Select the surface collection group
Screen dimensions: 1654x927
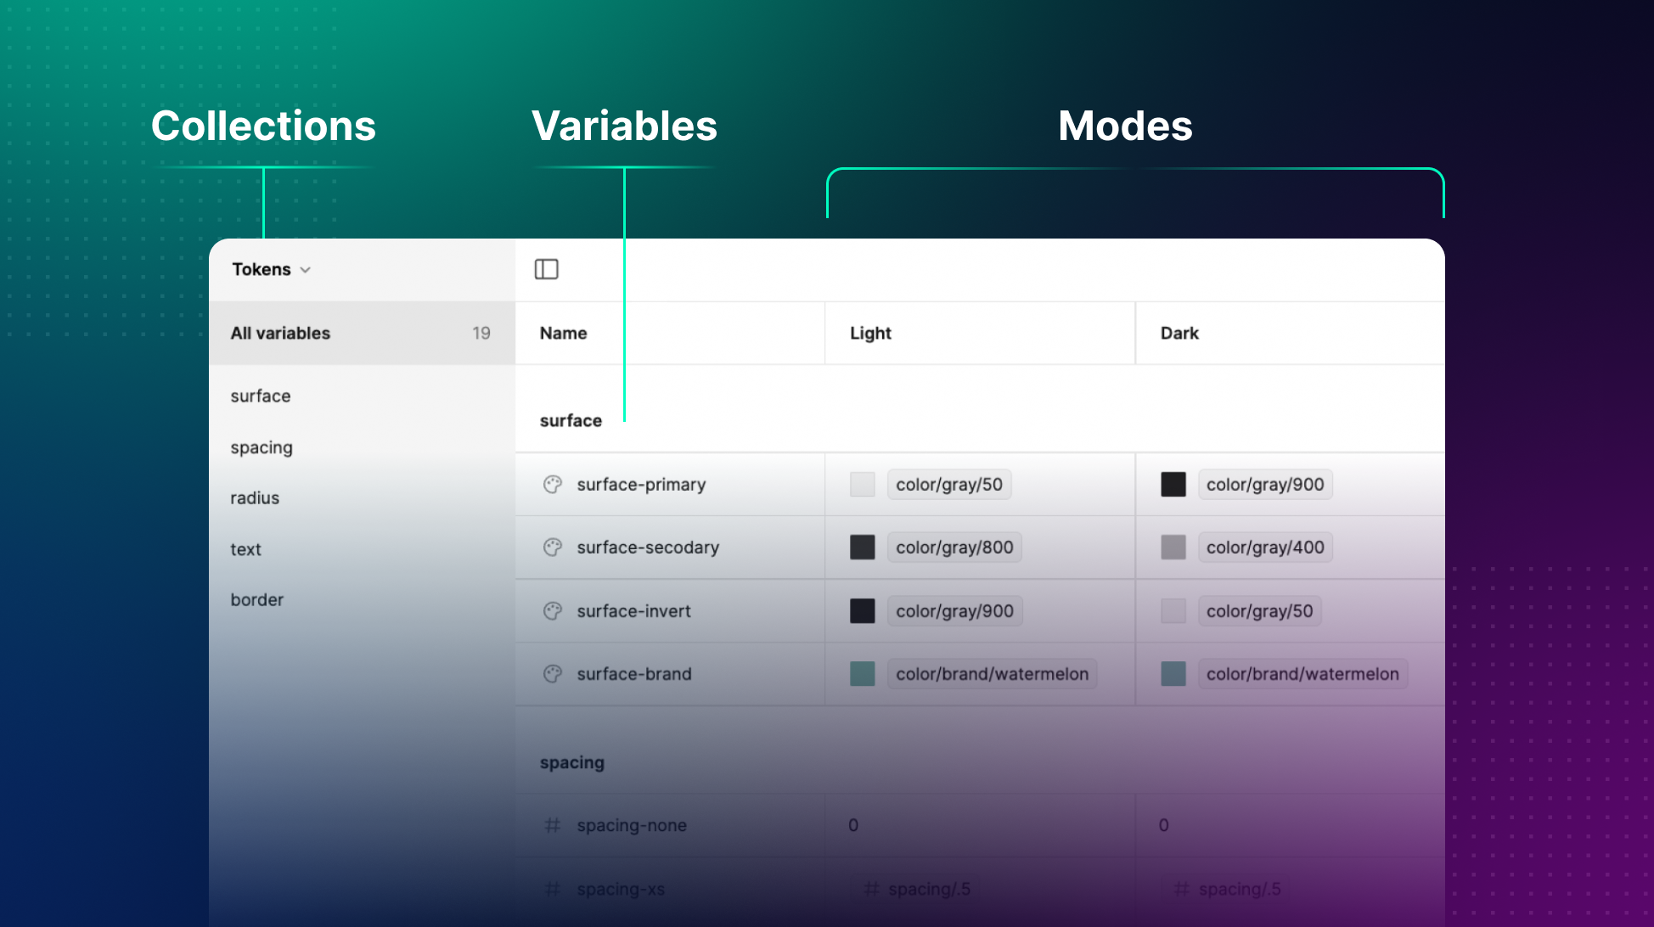260,396
